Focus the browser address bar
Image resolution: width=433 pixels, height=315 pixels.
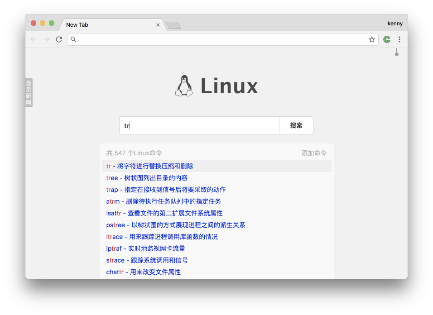click(x=222, y=39)
